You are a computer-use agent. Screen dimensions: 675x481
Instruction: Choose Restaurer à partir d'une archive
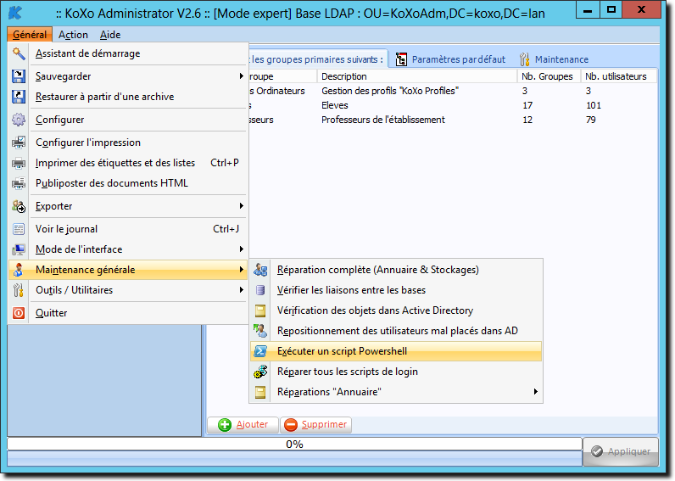[x=128, y=97]
